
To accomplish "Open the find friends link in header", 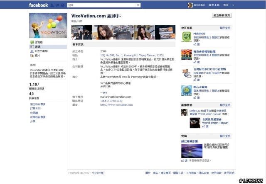I will pyautogui.click(x=214, y=5).
